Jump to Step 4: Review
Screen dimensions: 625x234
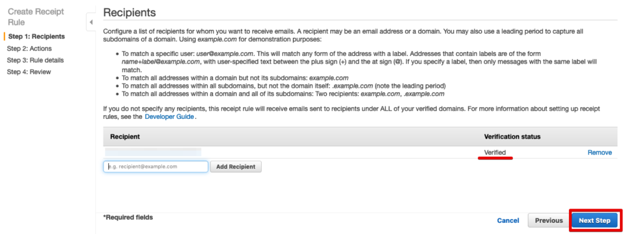tap(29, 72)
